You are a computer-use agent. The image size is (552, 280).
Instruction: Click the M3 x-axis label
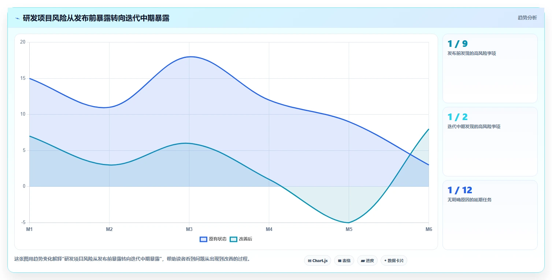189,229
